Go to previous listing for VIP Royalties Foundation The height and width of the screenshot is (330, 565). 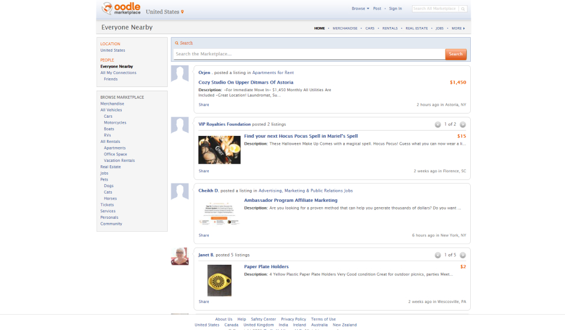(437, 125)
